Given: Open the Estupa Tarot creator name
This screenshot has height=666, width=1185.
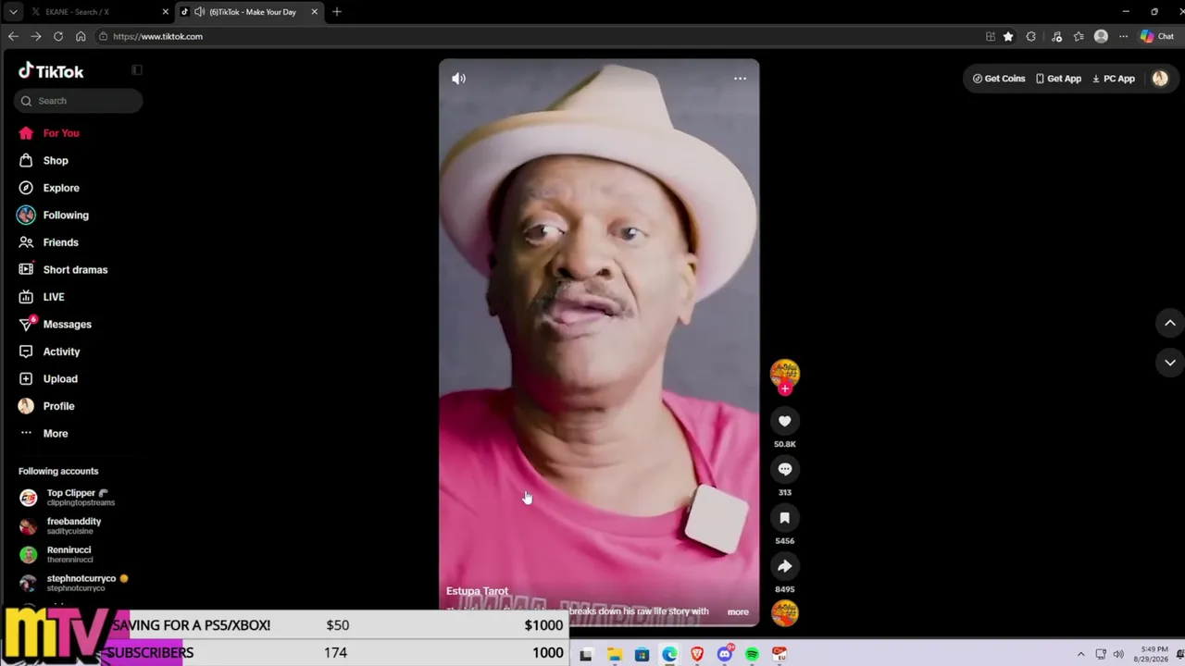Looking at the screenshot, I should click(477, 591).
